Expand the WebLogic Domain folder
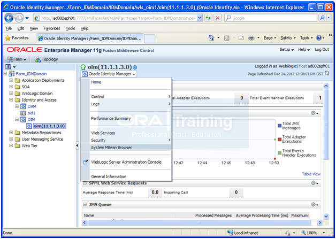The height and width of the screenshot is (239, 336). coord(11,93)
